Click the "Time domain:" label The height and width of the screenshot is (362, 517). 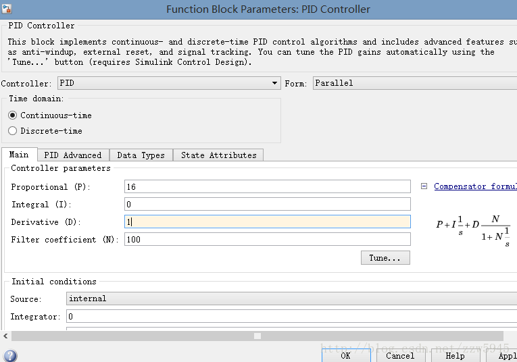[36, 99]
